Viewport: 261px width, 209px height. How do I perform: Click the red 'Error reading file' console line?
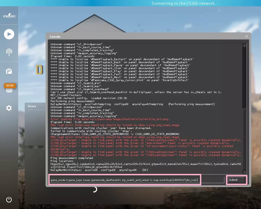click(x=110, y=119)
